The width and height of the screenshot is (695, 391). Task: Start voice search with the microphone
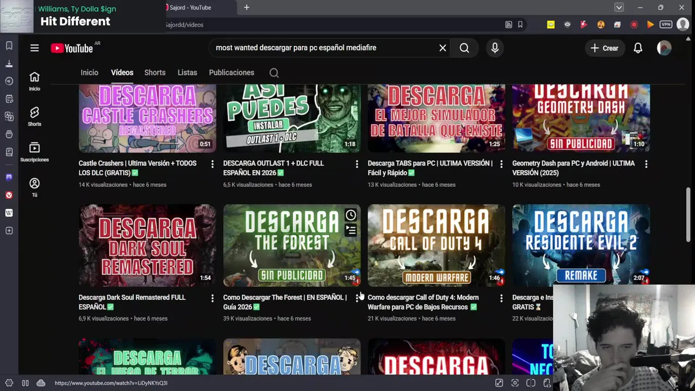click(x=495, y=48)
